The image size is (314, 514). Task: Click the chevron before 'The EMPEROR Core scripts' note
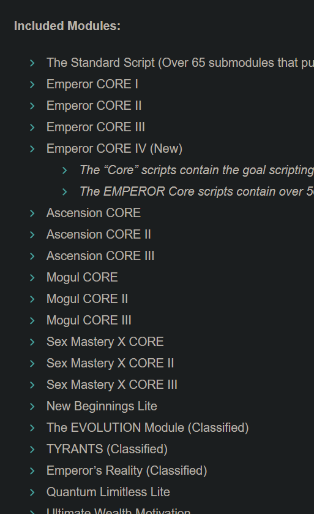click(65, 192)
